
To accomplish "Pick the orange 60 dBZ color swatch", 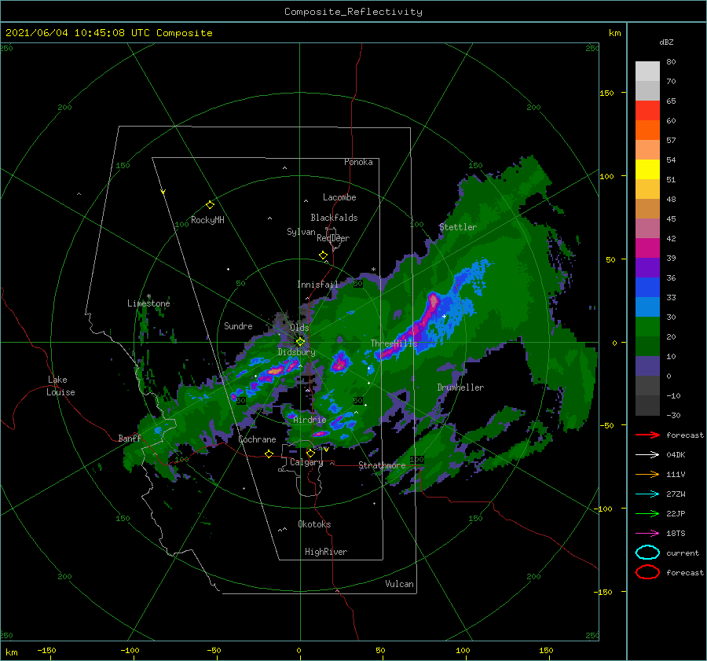I will (647, 130).
